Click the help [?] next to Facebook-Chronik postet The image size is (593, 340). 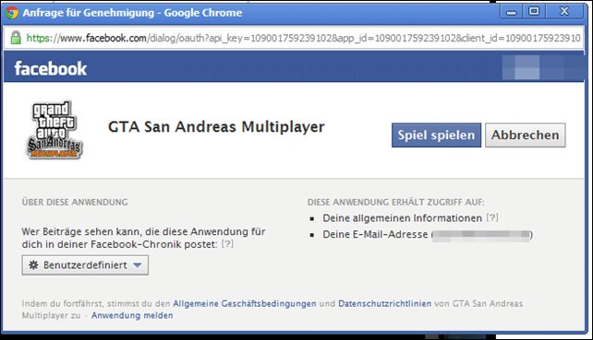[227, 244]
